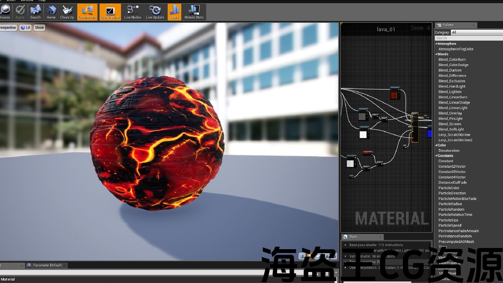Select the Stats panel tab
The width and height of the screenshot is (503, 283).
point(353,237)
